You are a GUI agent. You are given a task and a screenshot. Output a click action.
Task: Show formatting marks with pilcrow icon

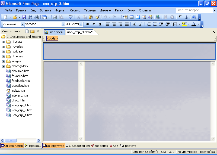click(x=180, y=17)
